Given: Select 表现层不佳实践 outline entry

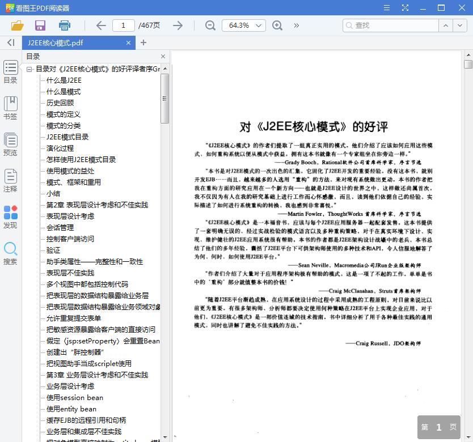Looking at the screenshot, I should (x=70, y=273).
